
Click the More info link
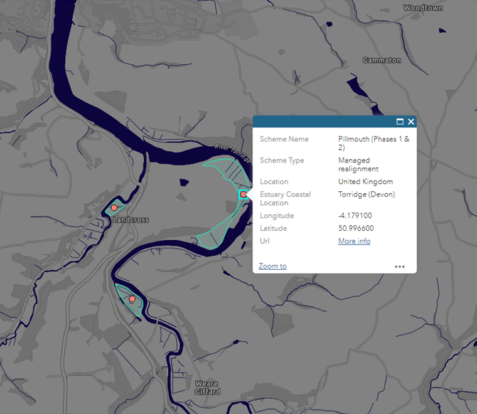(354, 241)
